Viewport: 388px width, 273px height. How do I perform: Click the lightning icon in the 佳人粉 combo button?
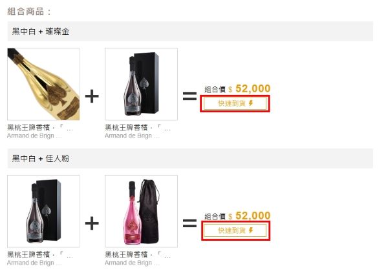pyautogui.click(x=251, y=230)
